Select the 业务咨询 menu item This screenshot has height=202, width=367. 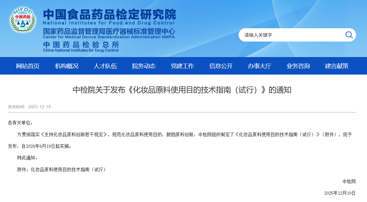tap(298, 66)
